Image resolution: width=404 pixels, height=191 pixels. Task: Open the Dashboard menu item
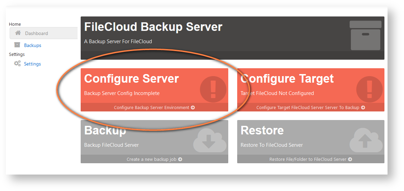click(36, 33)
